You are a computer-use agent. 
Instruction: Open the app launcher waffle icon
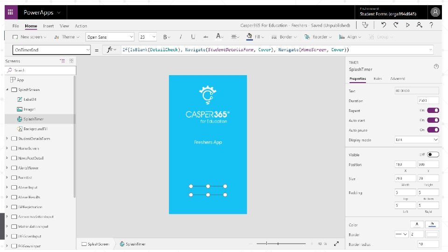pyautogui.click(x=11, y=12)
